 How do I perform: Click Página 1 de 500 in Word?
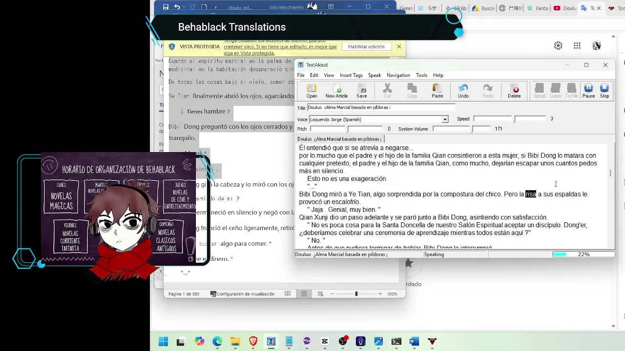pyautogui.click(x=184, y=294)
